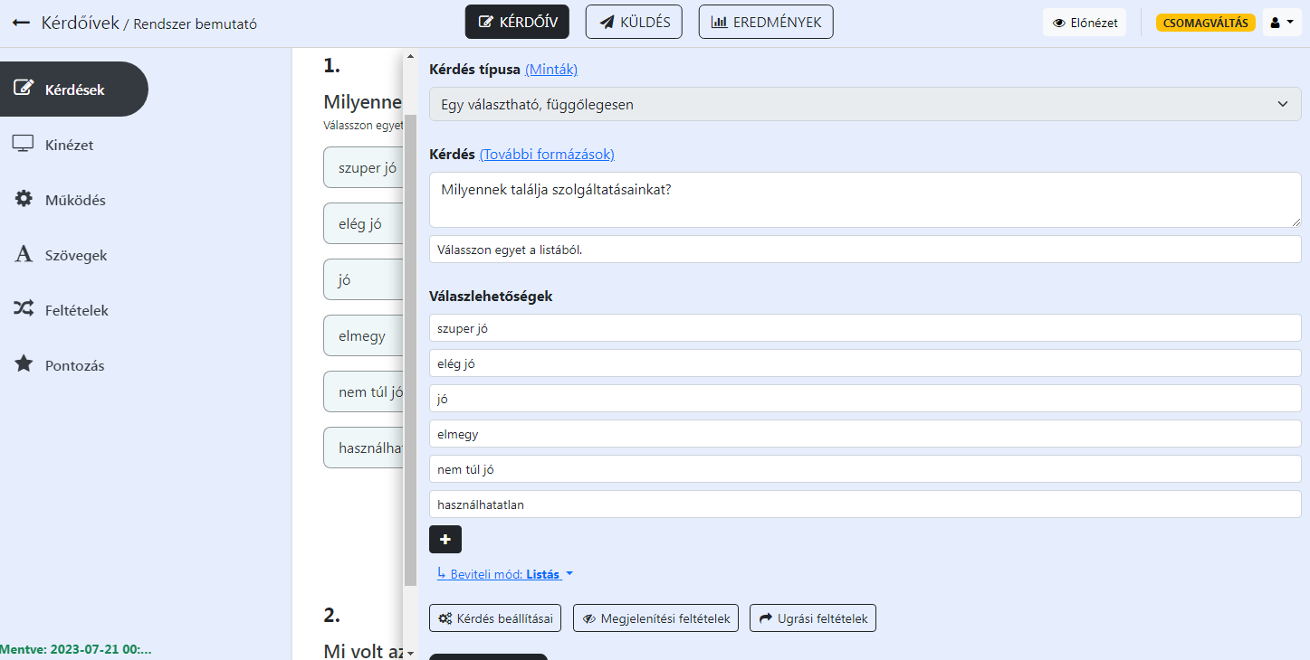Screen dimensions: 1310x660
Task: Open the user account dropdown
Action: 1282,23
